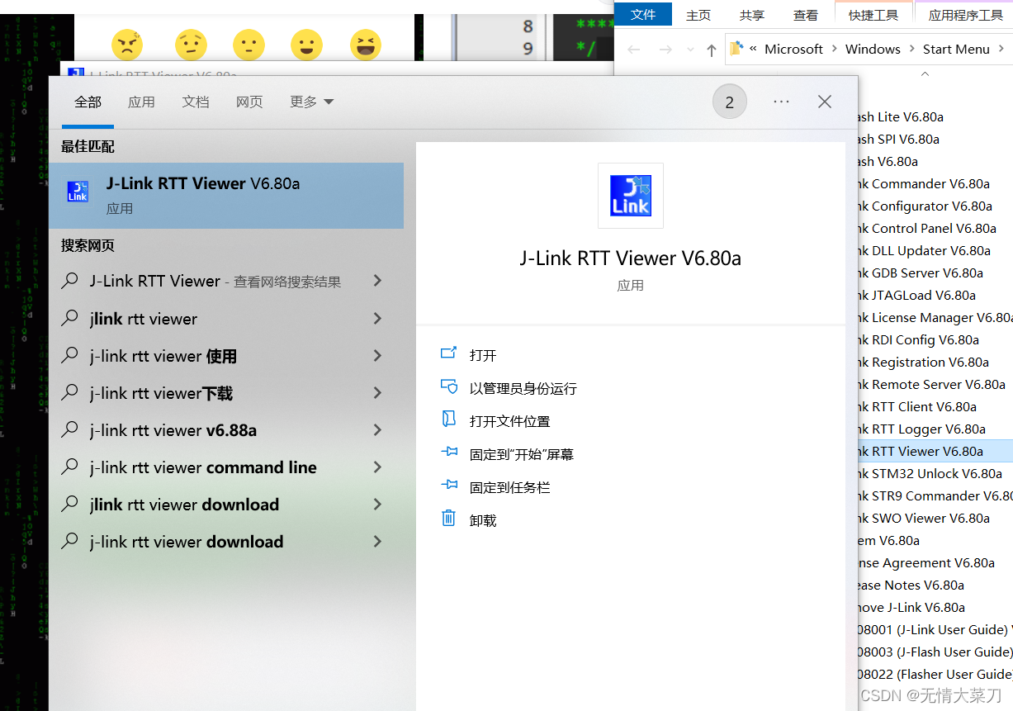Click the Pin to taskbar pin icon

pyautogui.click(x=449, y=486)
